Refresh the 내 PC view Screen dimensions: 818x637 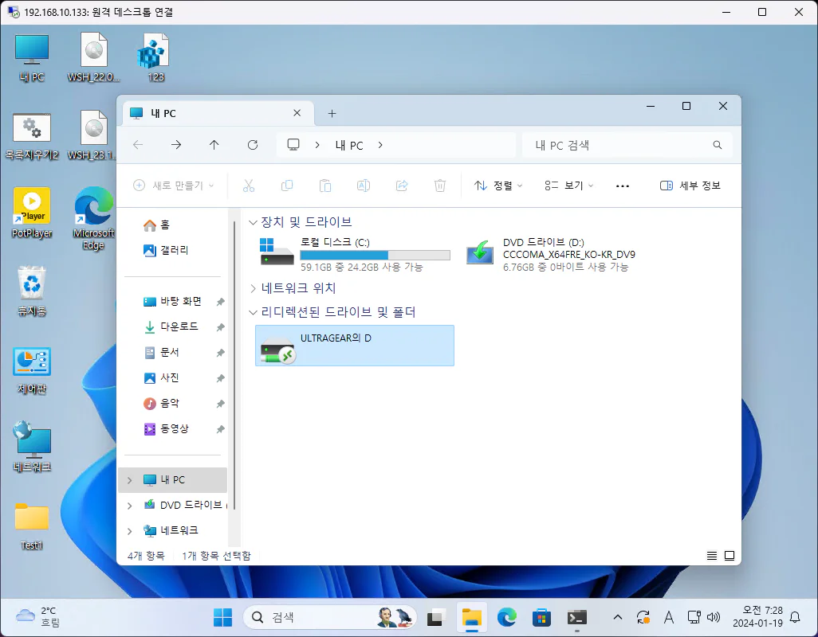(253, 145)
